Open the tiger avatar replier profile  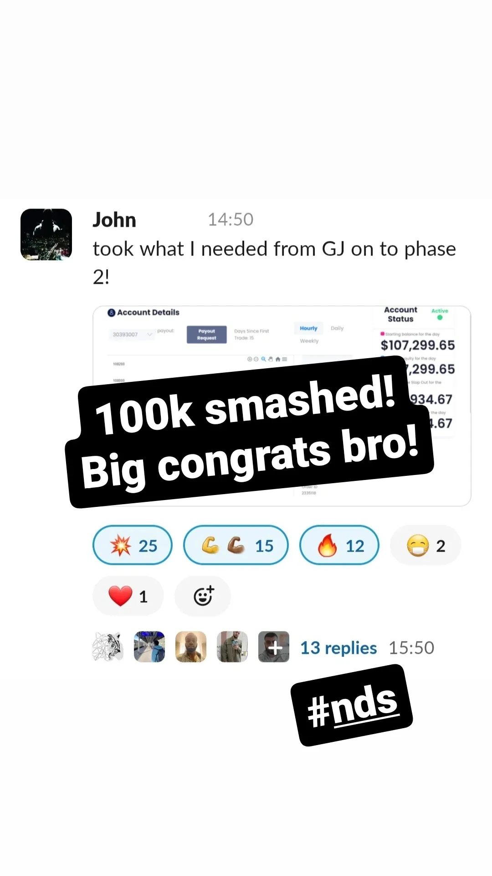(108, 647)
